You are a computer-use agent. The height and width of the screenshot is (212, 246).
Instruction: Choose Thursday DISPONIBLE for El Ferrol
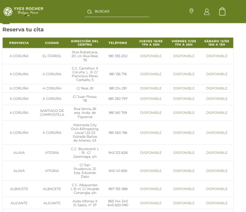(151, 56)
